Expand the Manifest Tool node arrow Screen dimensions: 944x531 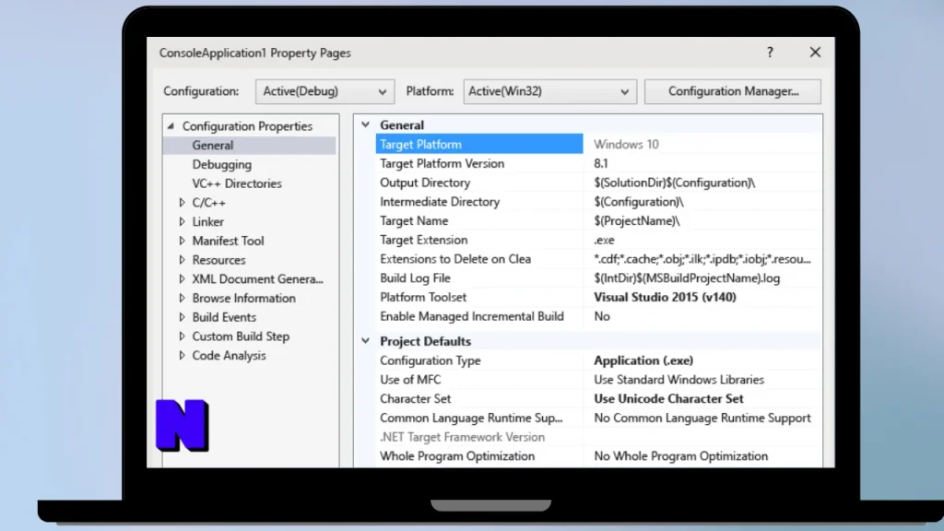[x=182, y=241]
